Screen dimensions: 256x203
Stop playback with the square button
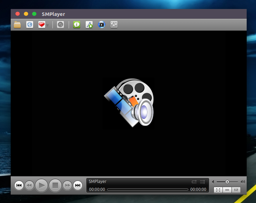55,185
